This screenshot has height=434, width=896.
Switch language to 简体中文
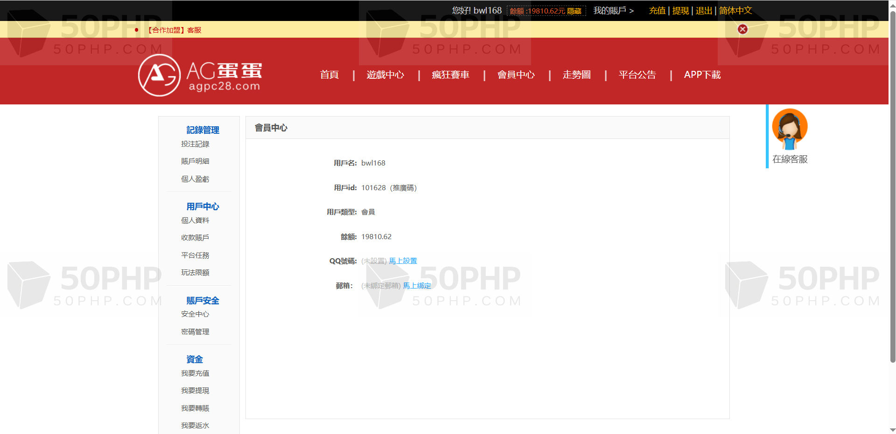[x=735, y=11]
